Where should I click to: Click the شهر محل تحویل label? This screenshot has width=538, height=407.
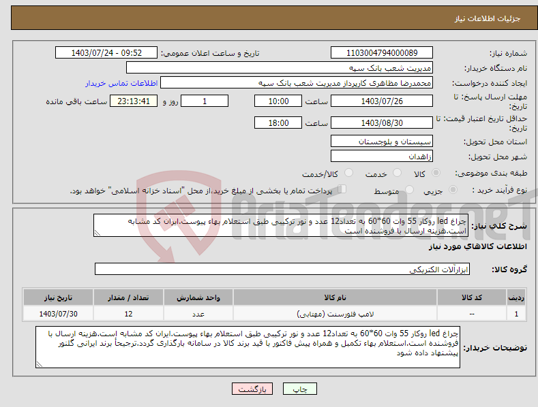[x=498, y=157]
